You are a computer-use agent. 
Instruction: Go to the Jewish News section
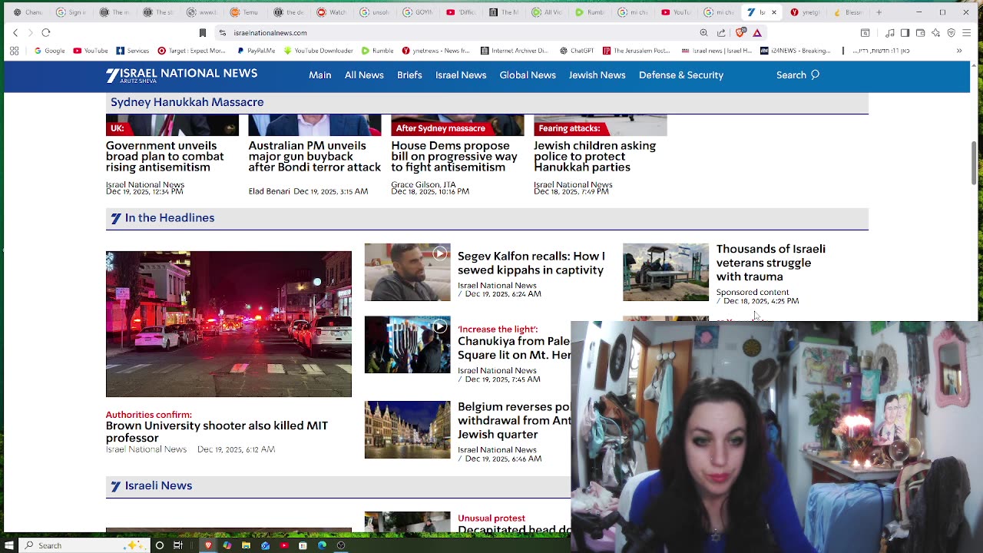click(597, 75)
